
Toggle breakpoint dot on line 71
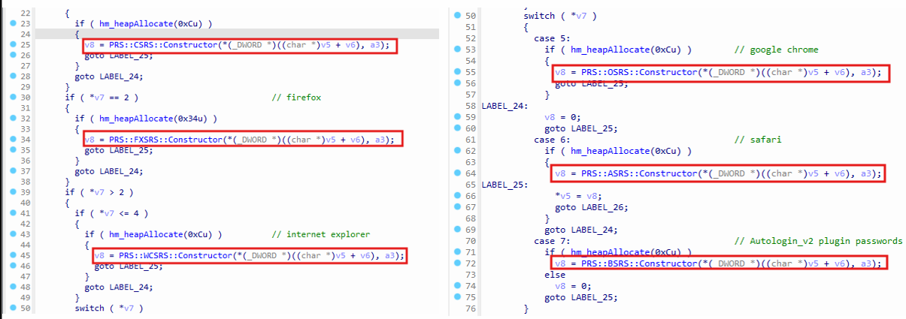459,252
